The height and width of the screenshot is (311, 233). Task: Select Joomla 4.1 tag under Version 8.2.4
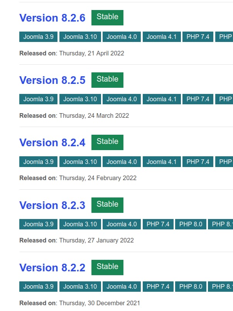coord(162,162)
